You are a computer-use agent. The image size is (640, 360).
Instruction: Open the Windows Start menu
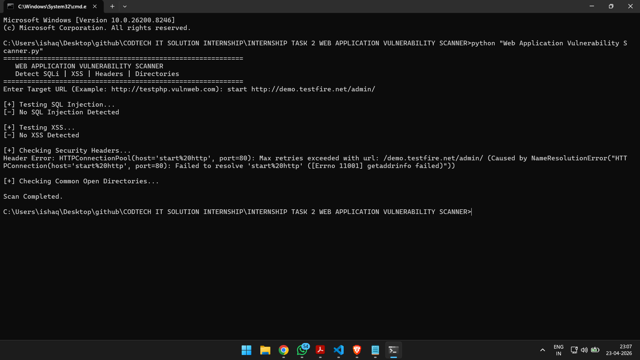246,350
